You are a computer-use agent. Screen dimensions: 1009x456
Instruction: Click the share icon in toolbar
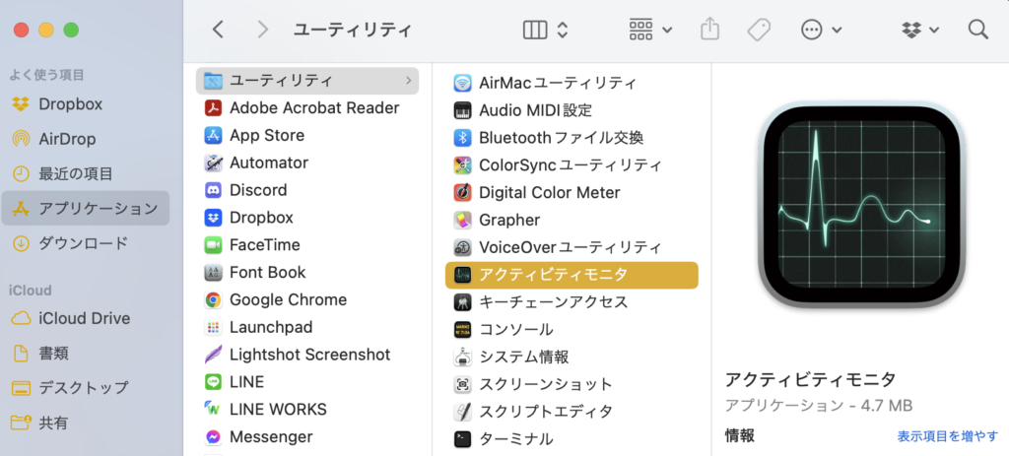tap(710, 30)
